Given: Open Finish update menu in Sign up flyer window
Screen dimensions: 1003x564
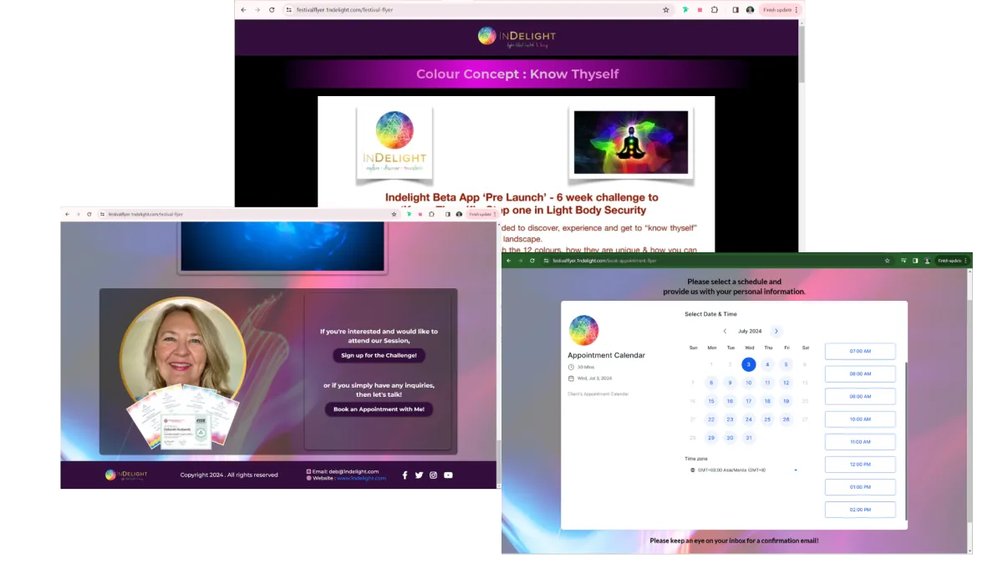Looking at the screenshot, I should (x=483, y=214).
